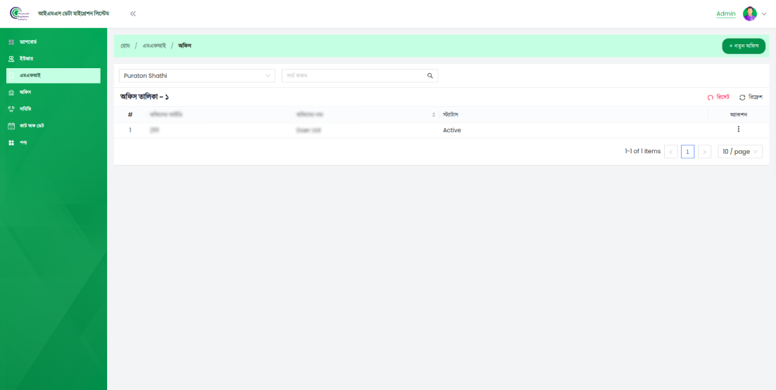776x390 pixels.
Task: Expand the 10 / page size selector
Action: tap(739, 151)
